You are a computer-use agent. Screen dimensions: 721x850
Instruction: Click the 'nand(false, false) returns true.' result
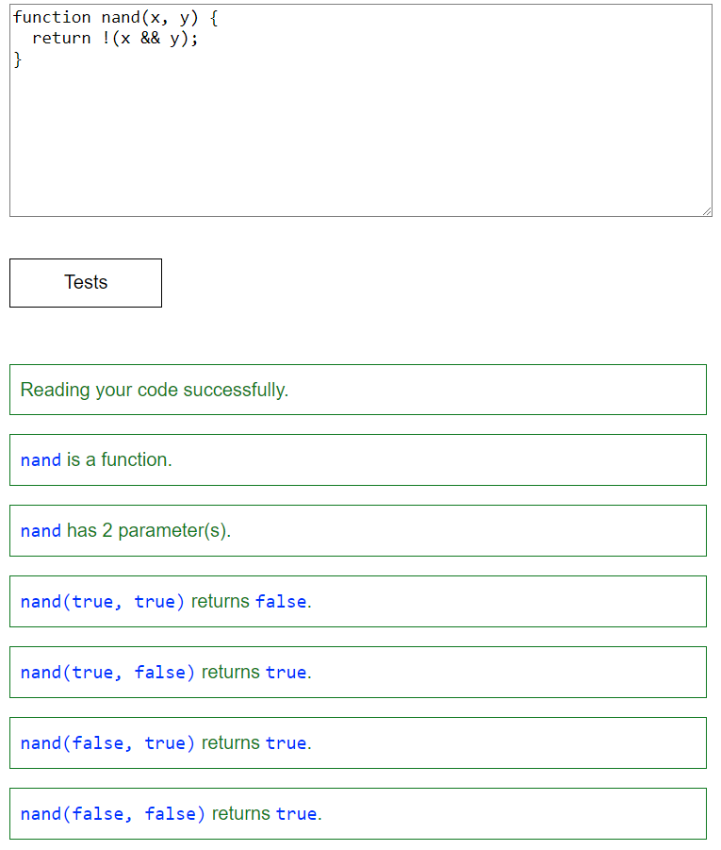point(358,813)
